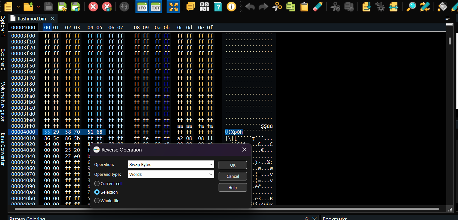This screenshot has width=458, height=220.
Task: Open the Operation dropdown showing Swap Bytes
Action: (x=171, y=164)
